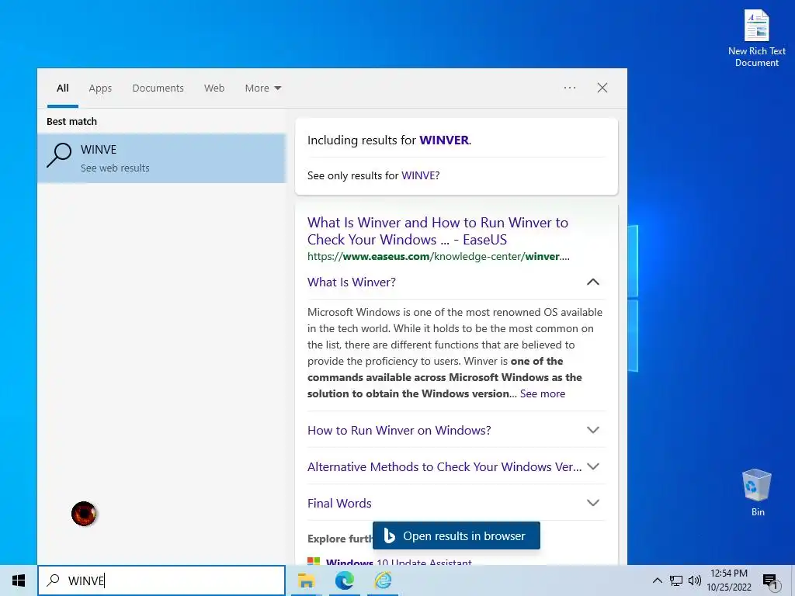Click Open results in browser button

point(457,535)
